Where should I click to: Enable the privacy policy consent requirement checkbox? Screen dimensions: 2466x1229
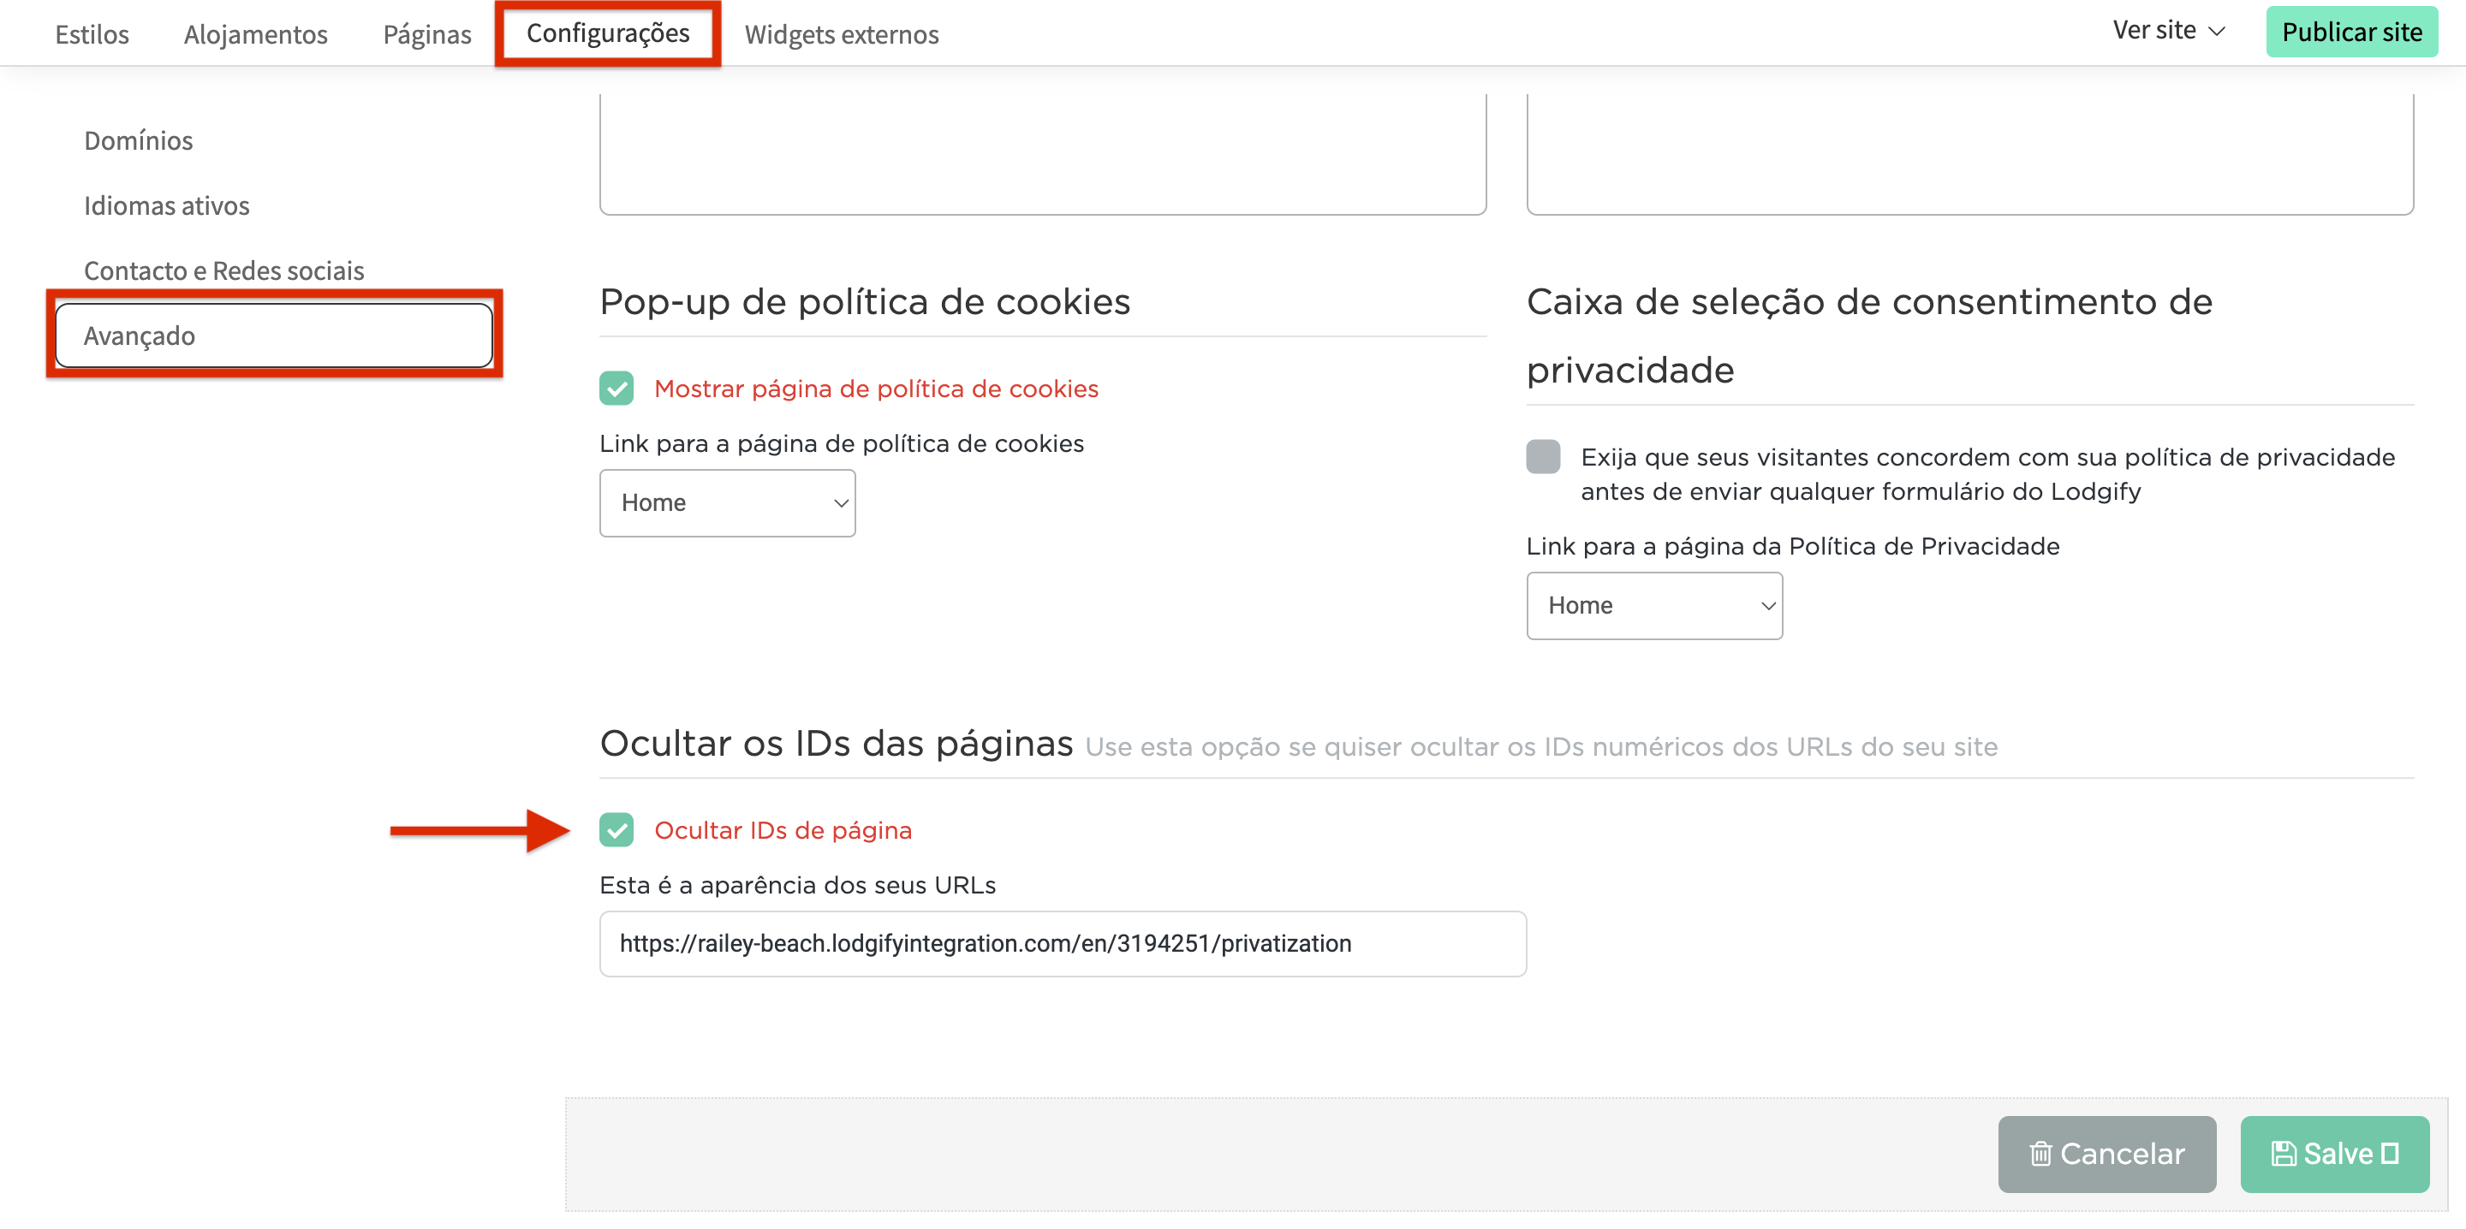point(1543,458)
